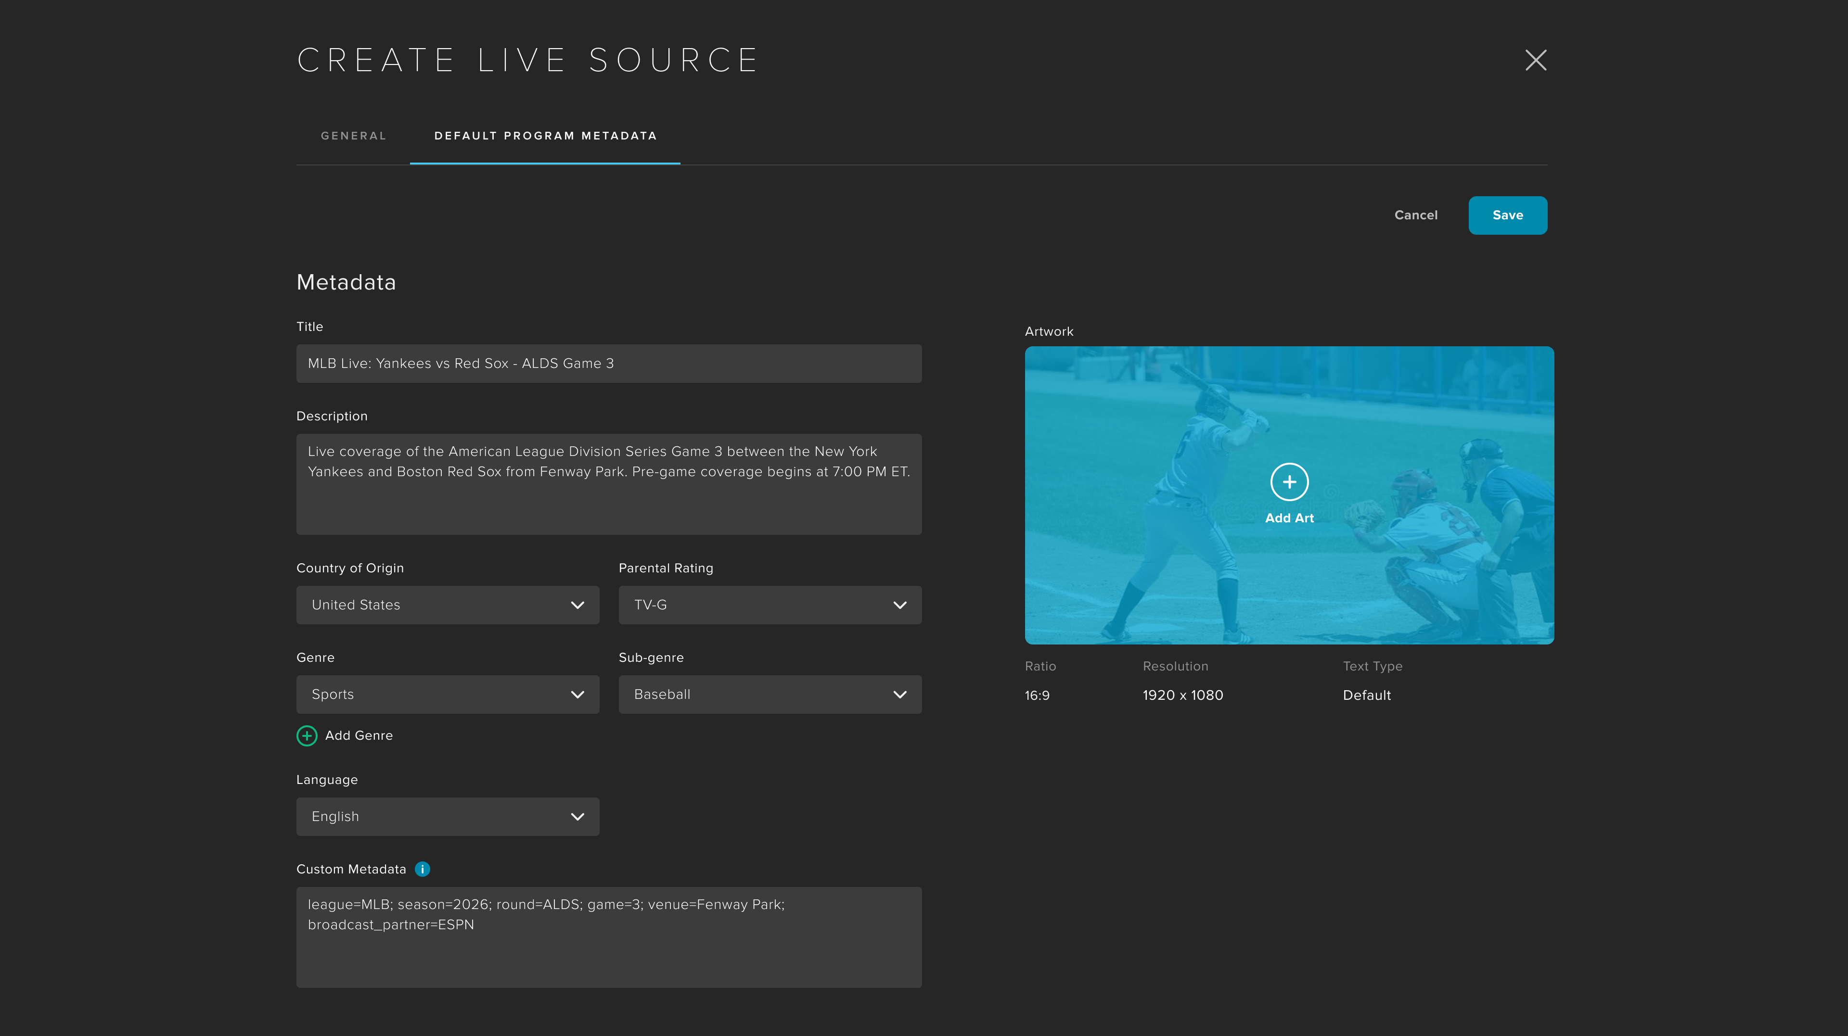The width and height of the screenshot is (1848, 1036).
Task: Click the green plus Add Genre icon
Action: coord(307,735)
